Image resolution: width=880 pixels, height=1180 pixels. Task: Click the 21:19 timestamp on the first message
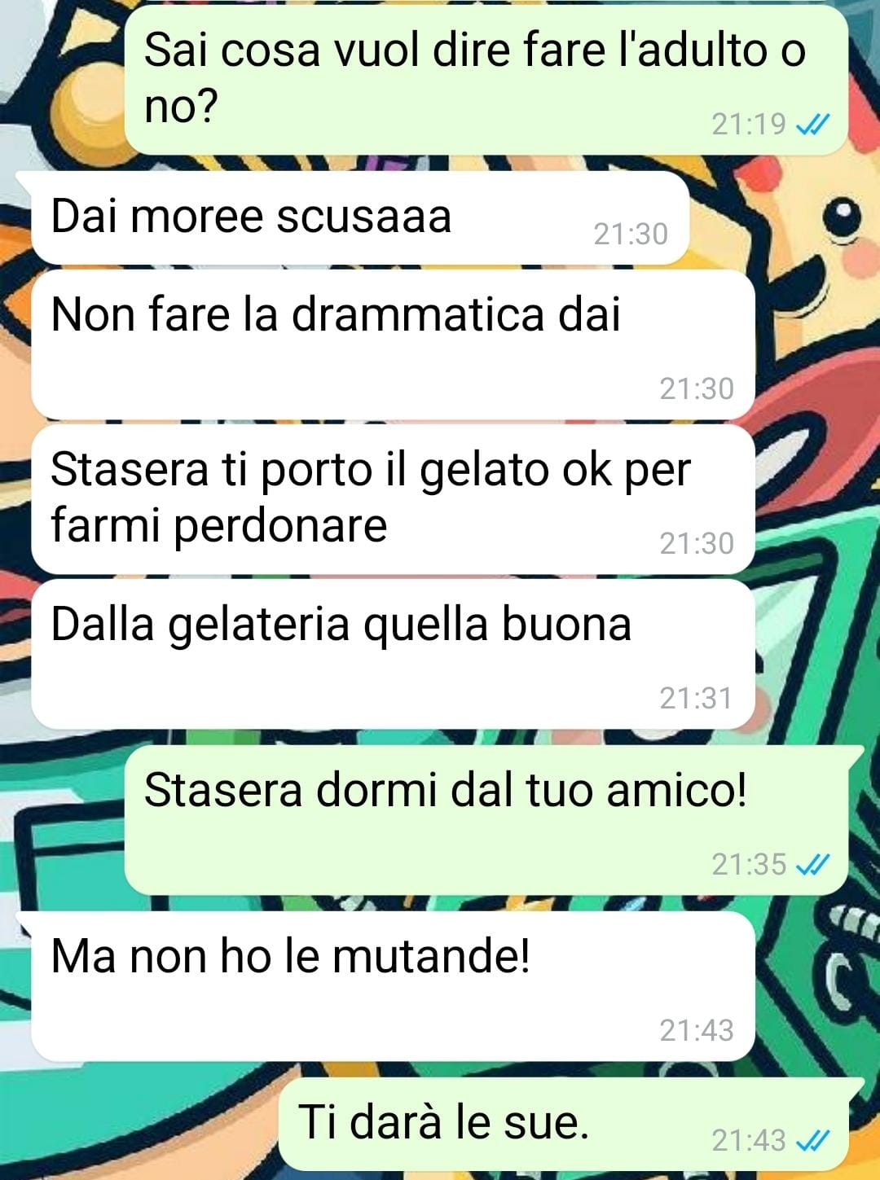click(748, 125)
